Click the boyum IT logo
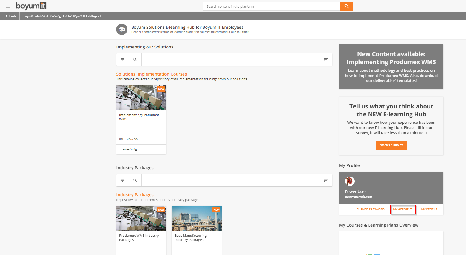Image resolution: width=466 pixels, height=255 pixels. (31, 6)
